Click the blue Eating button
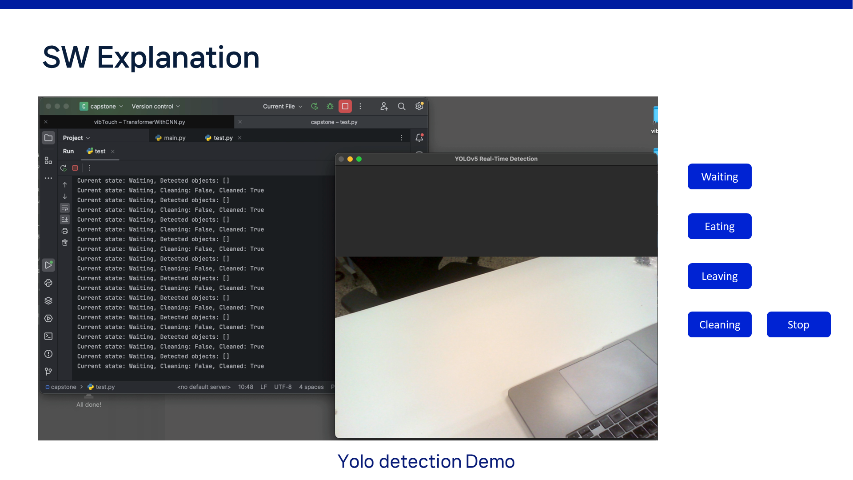 [x=719, y=226]
